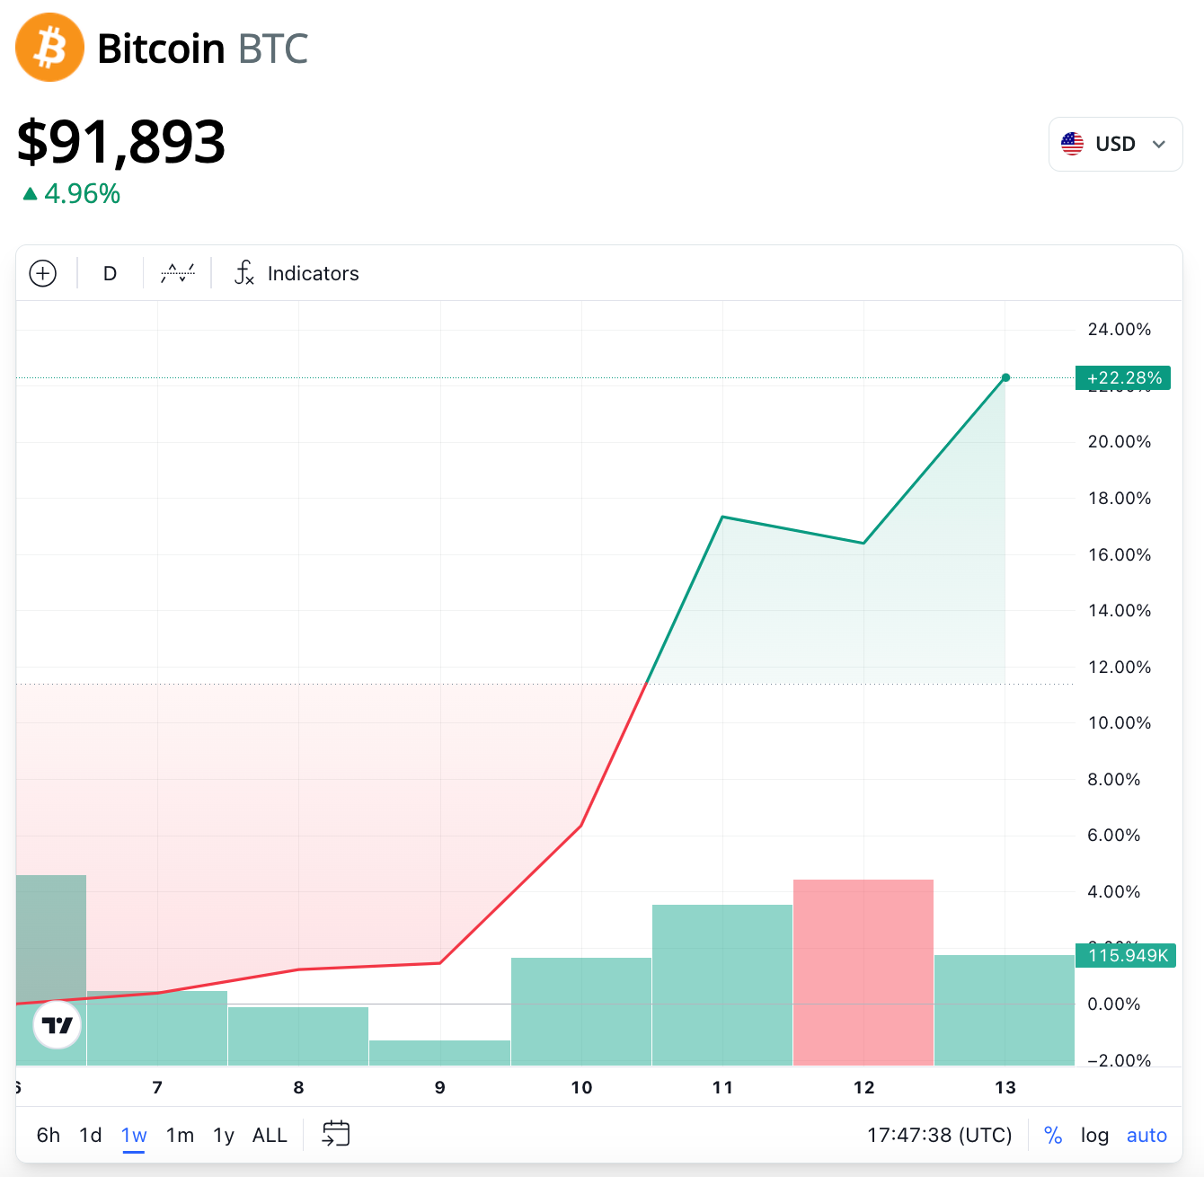Toggle the log scale mode
This screenshot has height=1177, width=1204.
tap(1094, 1135)
